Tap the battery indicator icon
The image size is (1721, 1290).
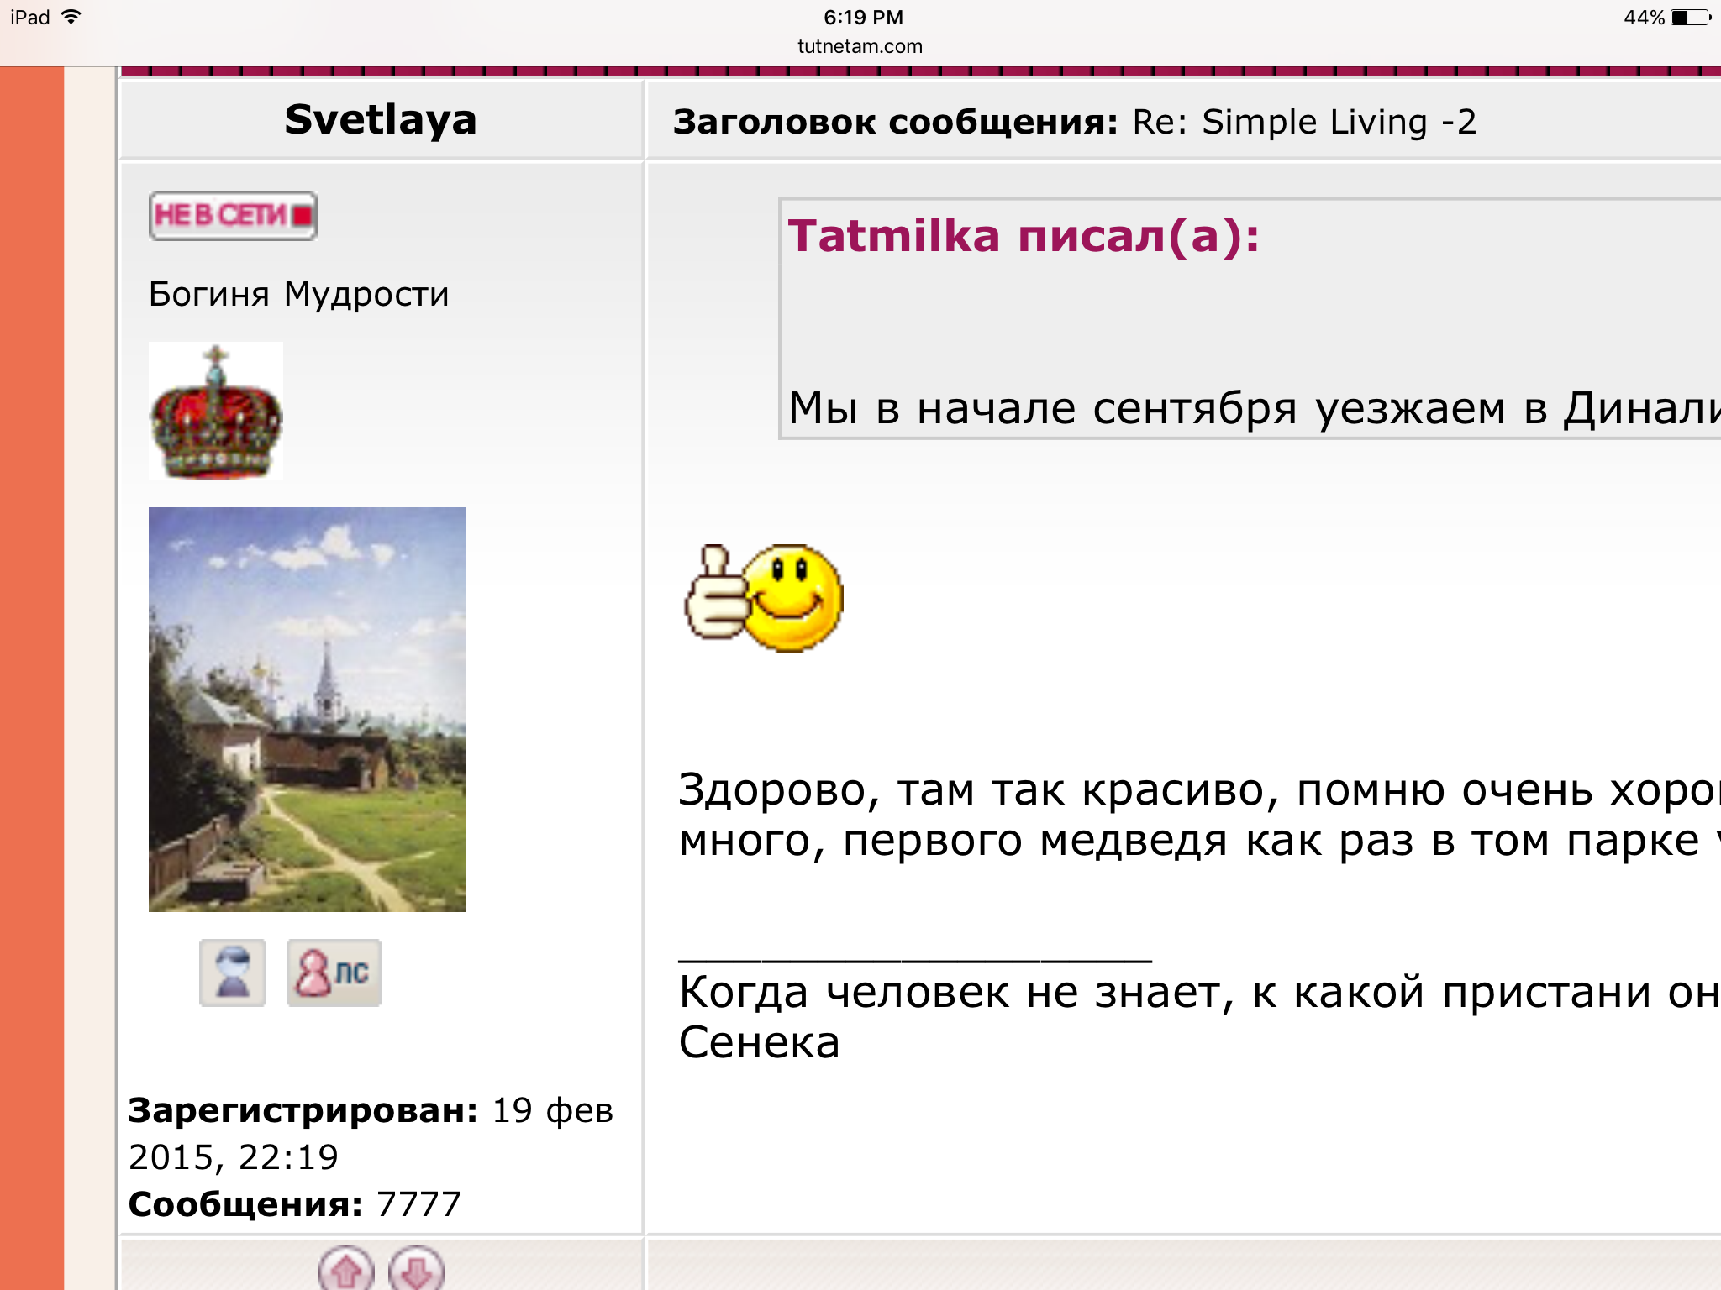[1690, 17]
